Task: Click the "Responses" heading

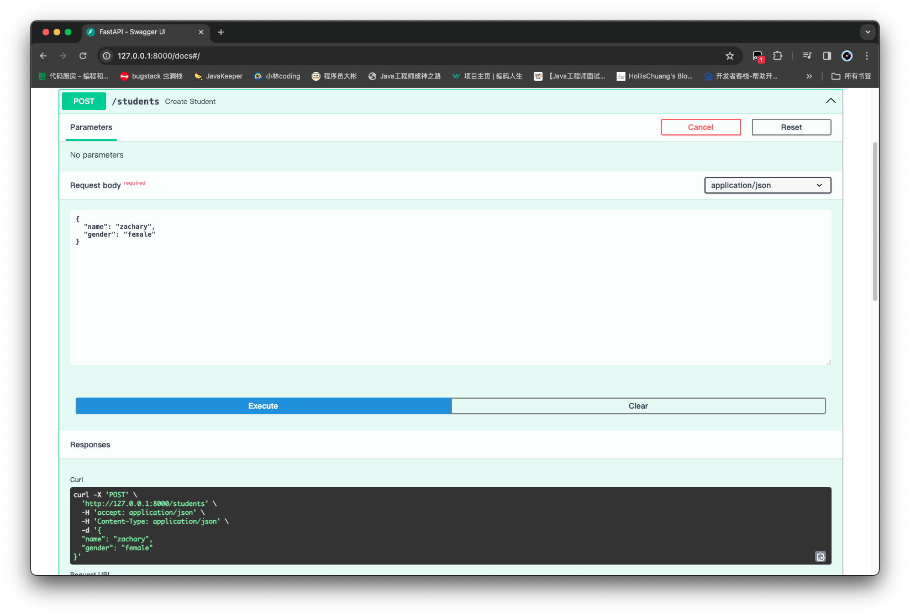Action: point(90,445)
